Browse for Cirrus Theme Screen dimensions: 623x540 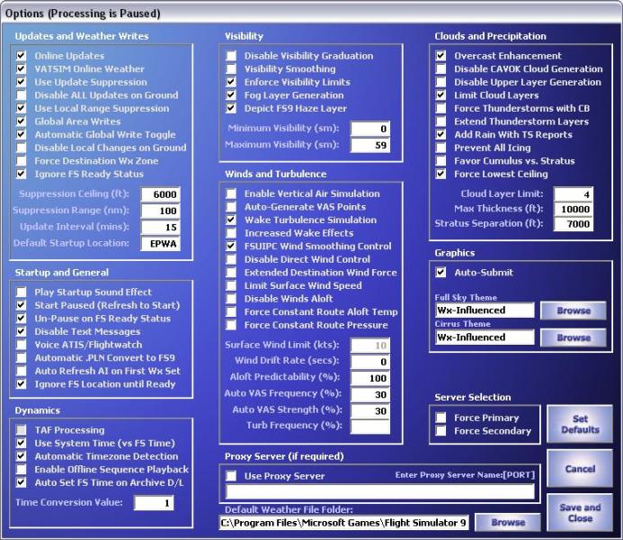tap(574, 337)
